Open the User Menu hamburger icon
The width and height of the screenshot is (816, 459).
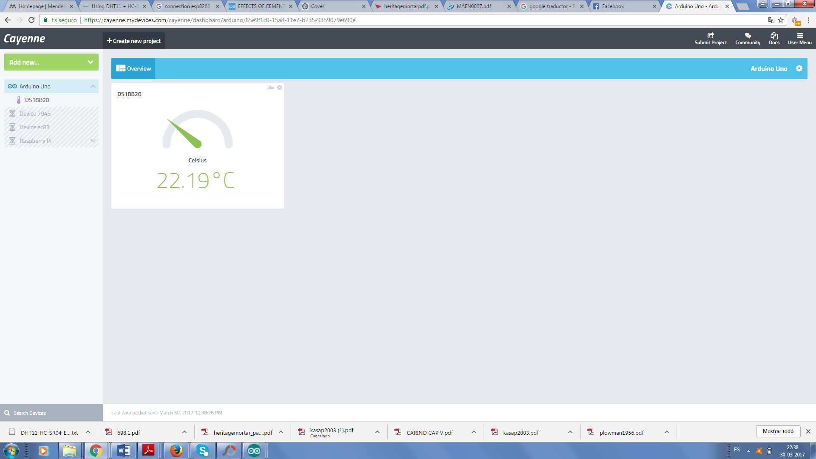799,36
